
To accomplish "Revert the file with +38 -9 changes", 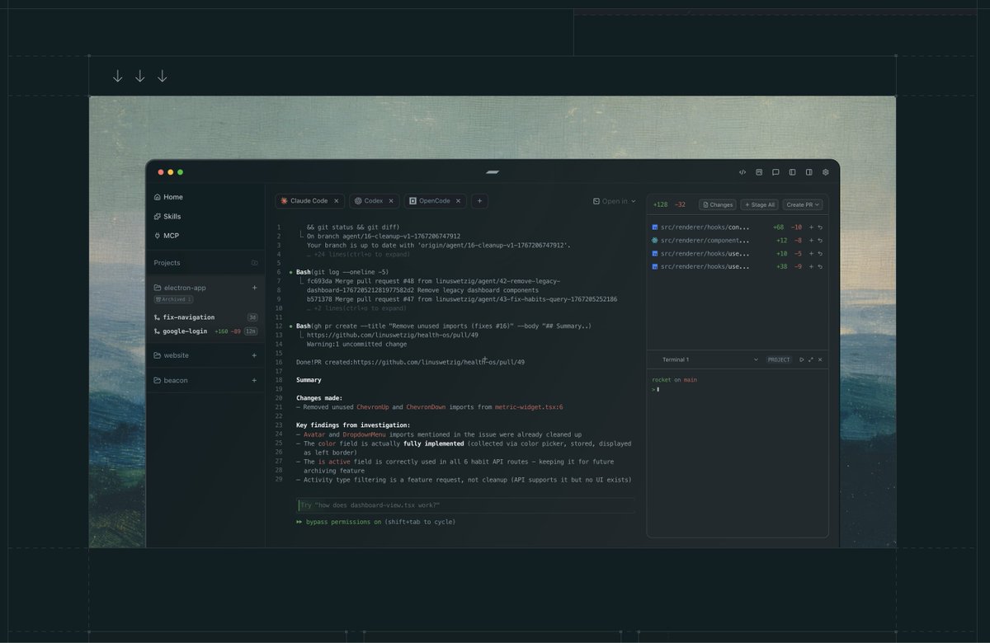I will [x=820, y=266].
